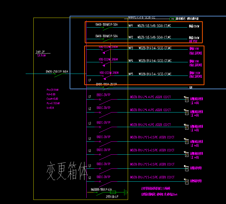Image resolution: width=226 pixels, height=204 pixels.
Task: Select the Pc=47.92kW parameter text
Action: pos(53,103)
